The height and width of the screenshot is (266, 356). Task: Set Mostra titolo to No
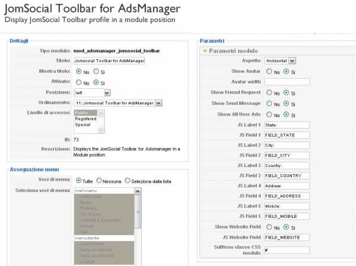[x=78, y=72]
